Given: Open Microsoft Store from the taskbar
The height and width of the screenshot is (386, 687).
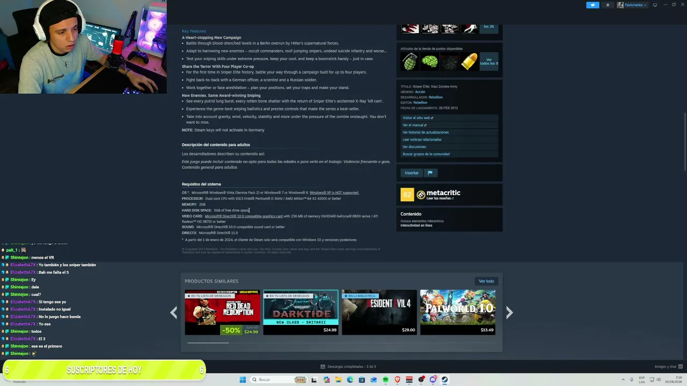Looking at the screenshot, I should coord(362,380).
